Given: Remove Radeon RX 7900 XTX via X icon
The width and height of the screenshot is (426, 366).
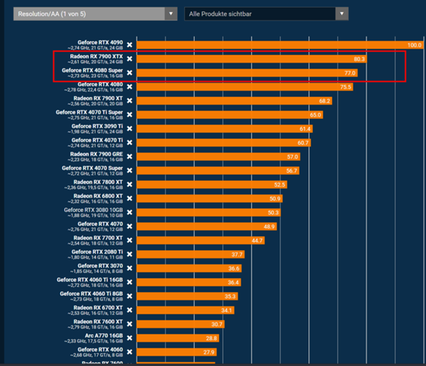Looking at the screenshot, I should [x=130, y=59].
